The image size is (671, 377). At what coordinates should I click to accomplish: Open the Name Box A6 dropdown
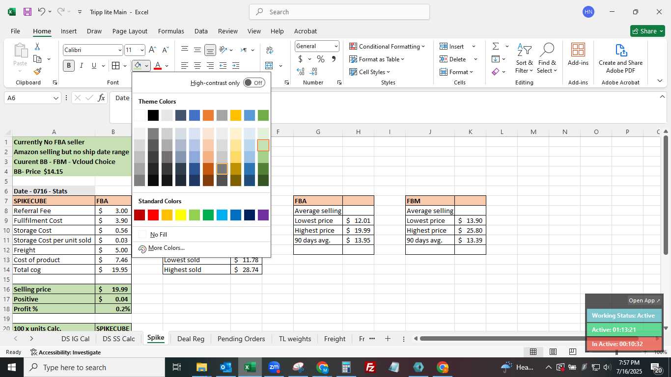[x=56, y=98]
